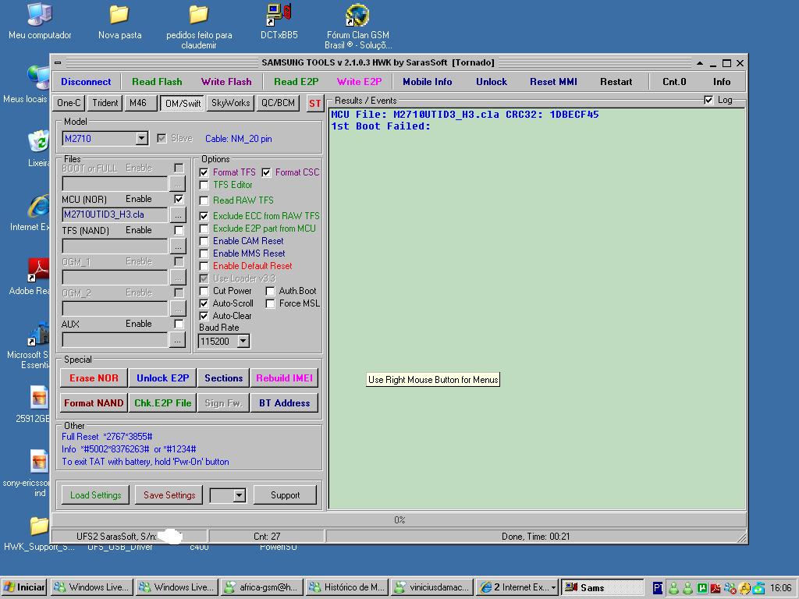Uncheck the Format TFS option
The width and height of the screenshot is (799, 599).
pyautogui.click(x=204, y=172)
